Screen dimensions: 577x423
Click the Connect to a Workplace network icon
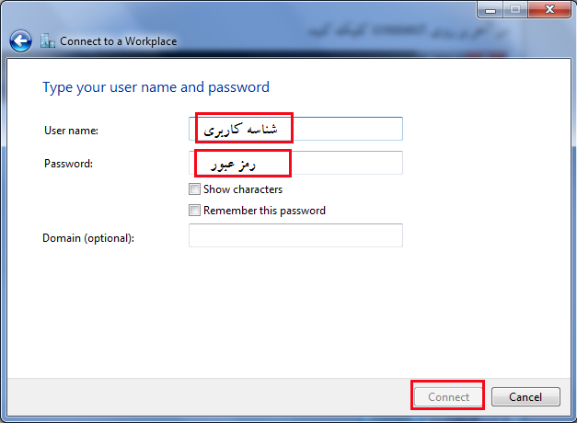click(x=48, y=40)
